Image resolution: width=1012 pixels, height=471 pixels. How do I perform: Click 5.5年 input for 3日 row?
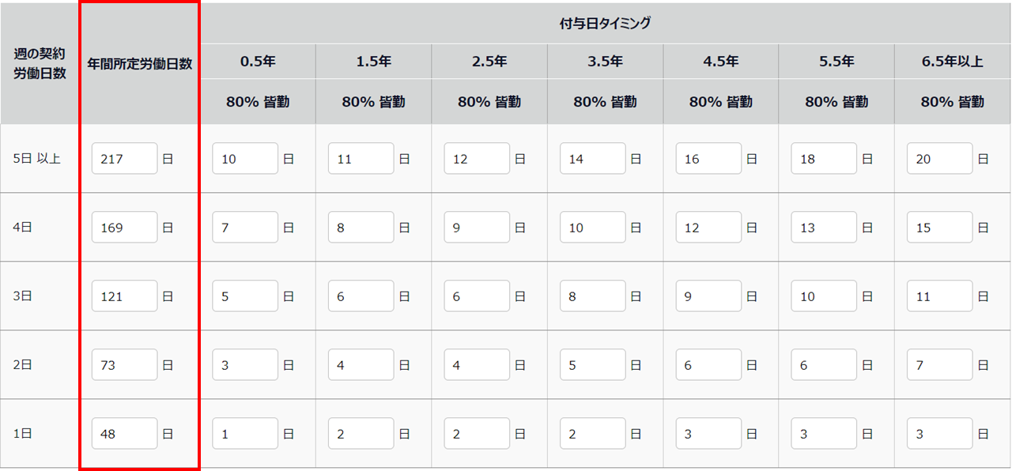(824, 297)
